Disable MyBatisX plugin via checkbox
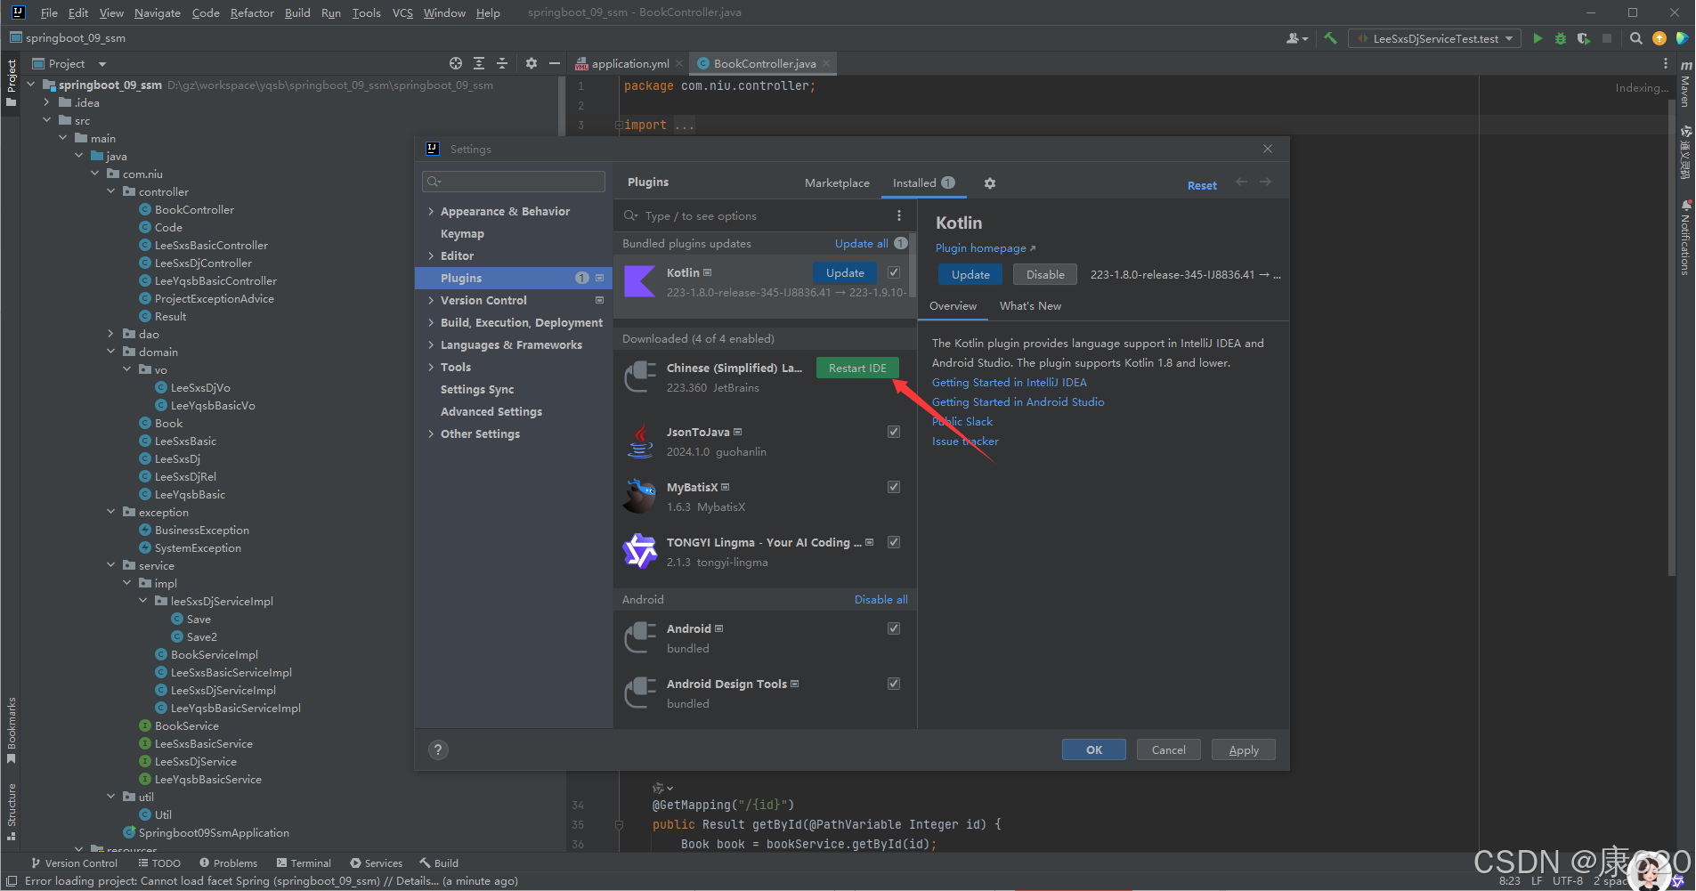This screenshot has height=891, width=1696. point(894,487)
